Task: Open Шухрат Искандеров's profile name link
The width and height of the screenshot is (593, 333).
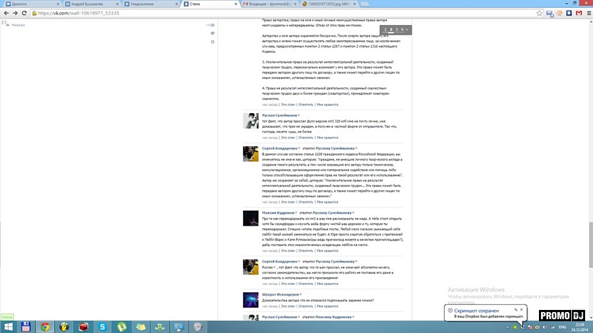Action: (279, 294)
